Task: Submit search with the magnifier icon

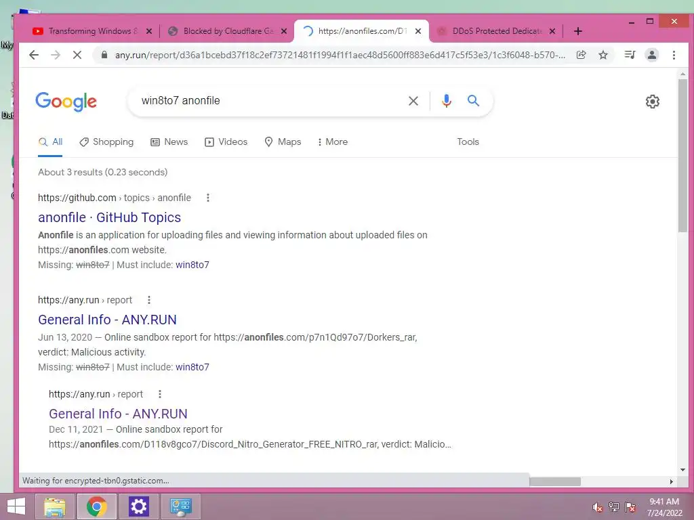Action: click(x=473, y=100)
